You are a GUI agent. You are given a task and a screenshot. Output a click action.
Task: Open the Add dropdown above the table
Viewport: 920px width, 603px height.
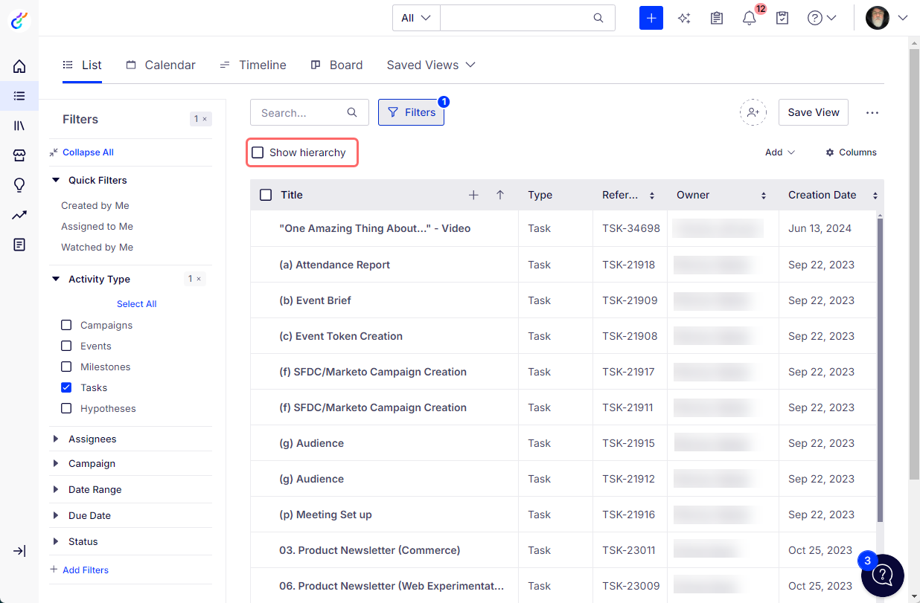point(780,152)
